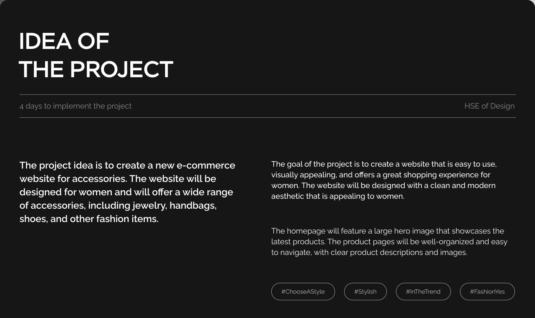The image size is (535, 318).
Task: Click the divider line under the subtitle row
Action: pos(267,117)
